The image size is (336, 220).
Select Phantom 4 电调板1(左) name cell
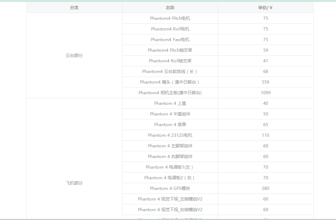(170, 167)
